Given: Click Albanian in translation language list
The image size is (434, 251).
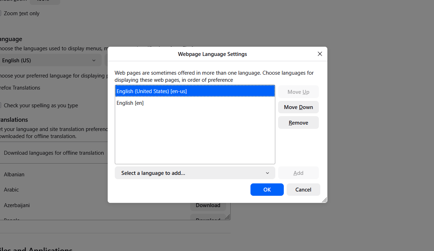Looking at the screenshot, I should pyautogui.click(x=14, y=174).
